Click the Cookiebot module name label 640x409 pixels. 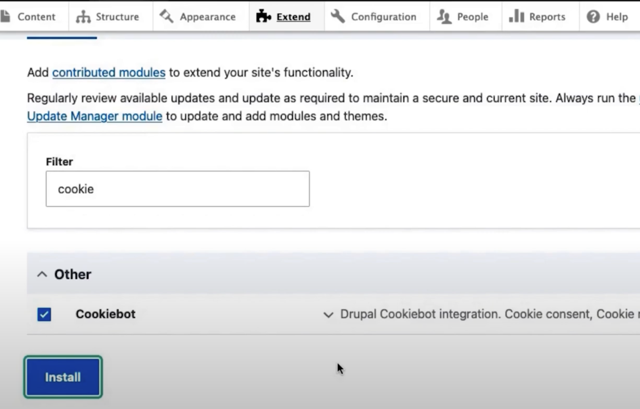pos(106,314)
